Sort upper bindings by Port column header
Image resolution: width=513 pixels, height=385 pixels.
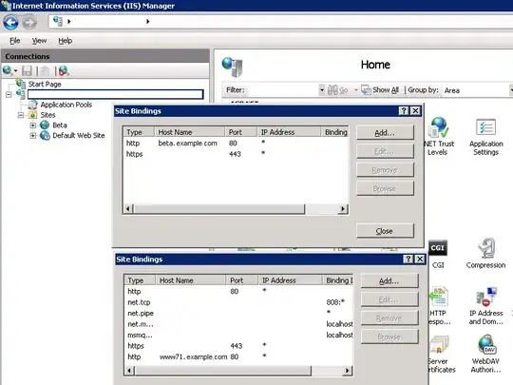(241, 132)
